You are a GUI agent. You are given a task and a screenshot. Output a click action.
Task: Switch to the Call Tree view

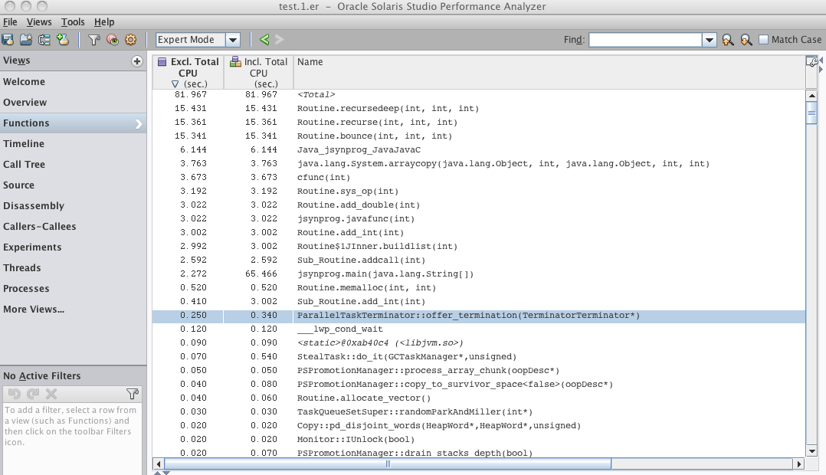[x=24, y=164]
